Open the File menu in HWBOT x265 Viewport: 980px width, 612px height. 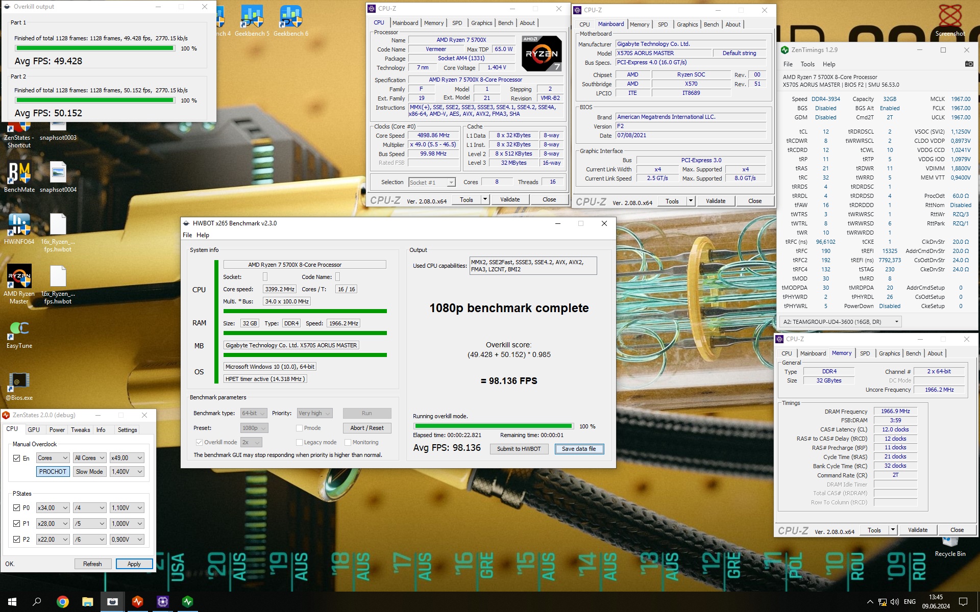coord(187,235)
